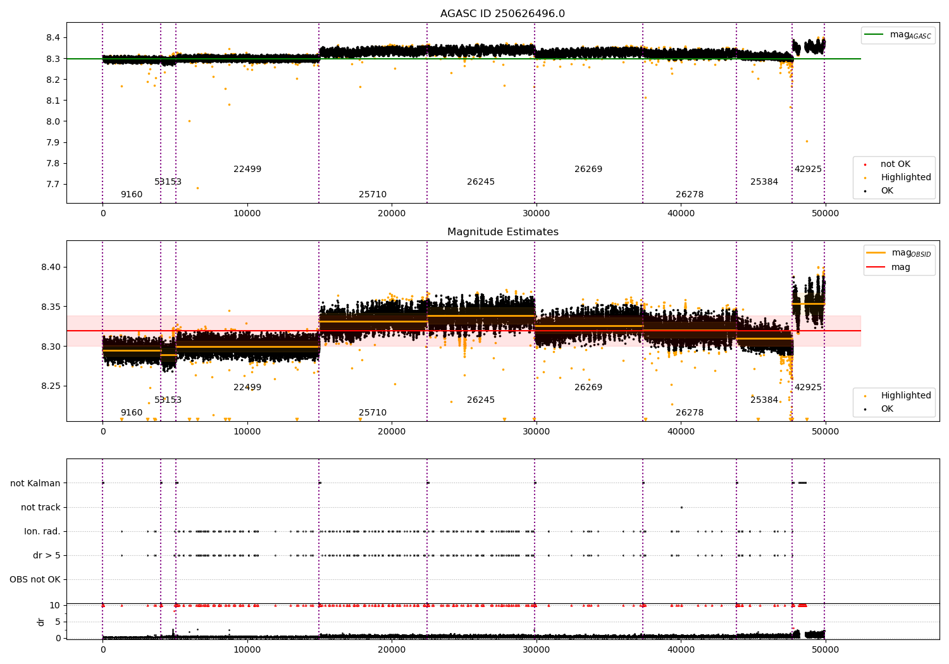Click obsid label 26269 in middle plot

click(588, 388)
